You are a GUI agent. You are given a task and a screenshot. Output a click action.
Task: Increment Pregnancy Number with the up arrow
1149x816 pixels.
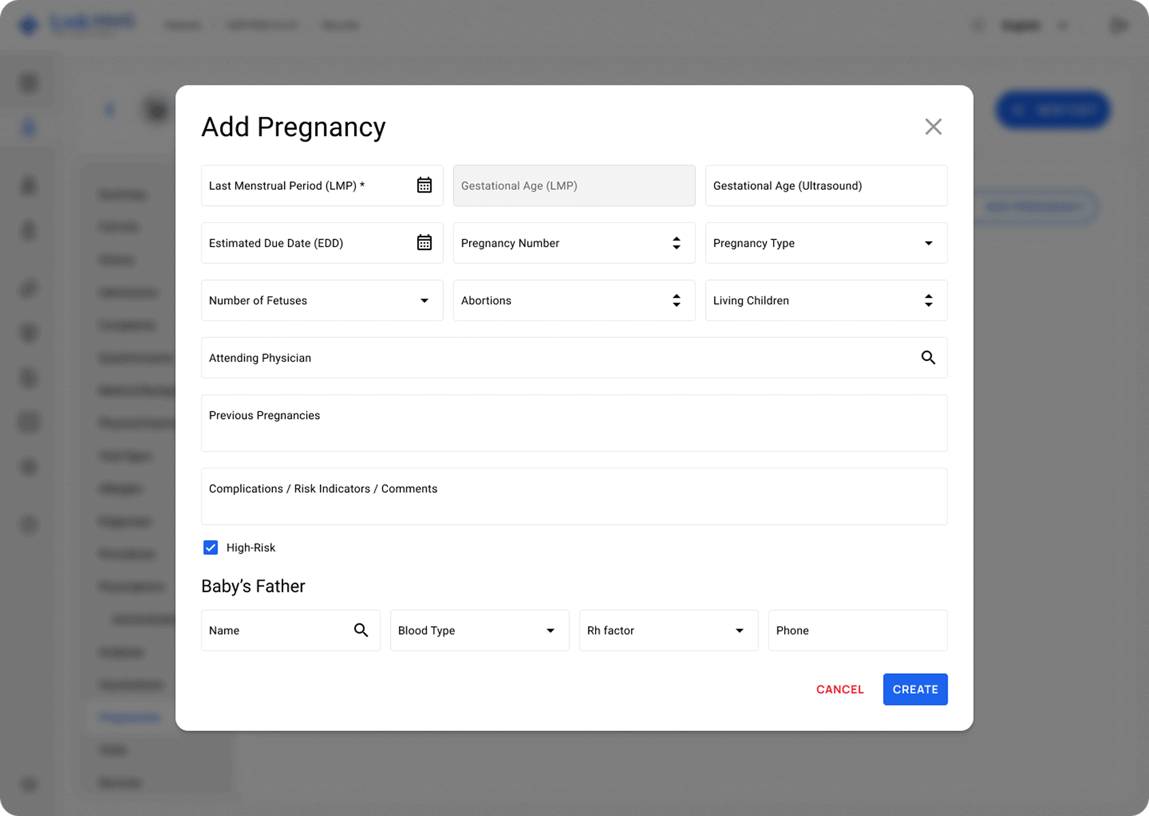pyautogui.click(x=676, y=239)
